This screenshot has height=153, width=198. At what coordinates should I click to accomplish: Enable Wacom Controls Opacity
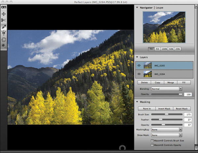(152, 145)
